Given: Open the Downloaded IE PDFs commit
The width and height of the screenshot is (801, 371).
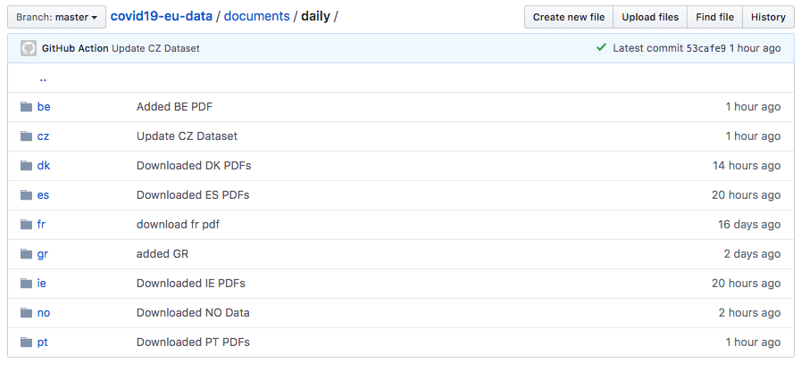Looking at the screenshot, I should point(190,284).
